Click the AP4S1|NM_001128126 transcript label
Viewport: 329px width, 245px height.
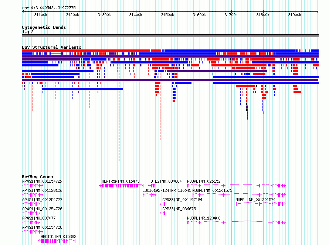[x=42, y=190]
